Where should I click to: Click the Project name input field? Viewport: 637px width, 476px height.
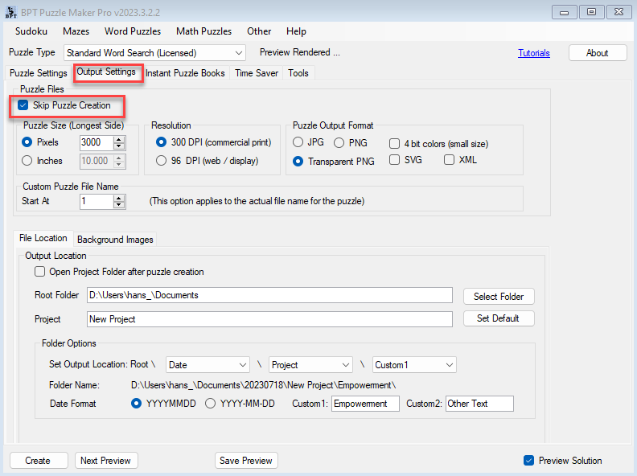(269, 319)
